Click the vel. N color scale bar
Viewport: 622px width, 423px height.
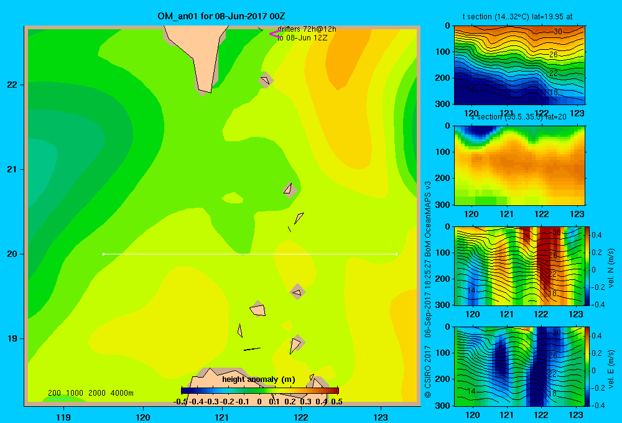point(587,266)
